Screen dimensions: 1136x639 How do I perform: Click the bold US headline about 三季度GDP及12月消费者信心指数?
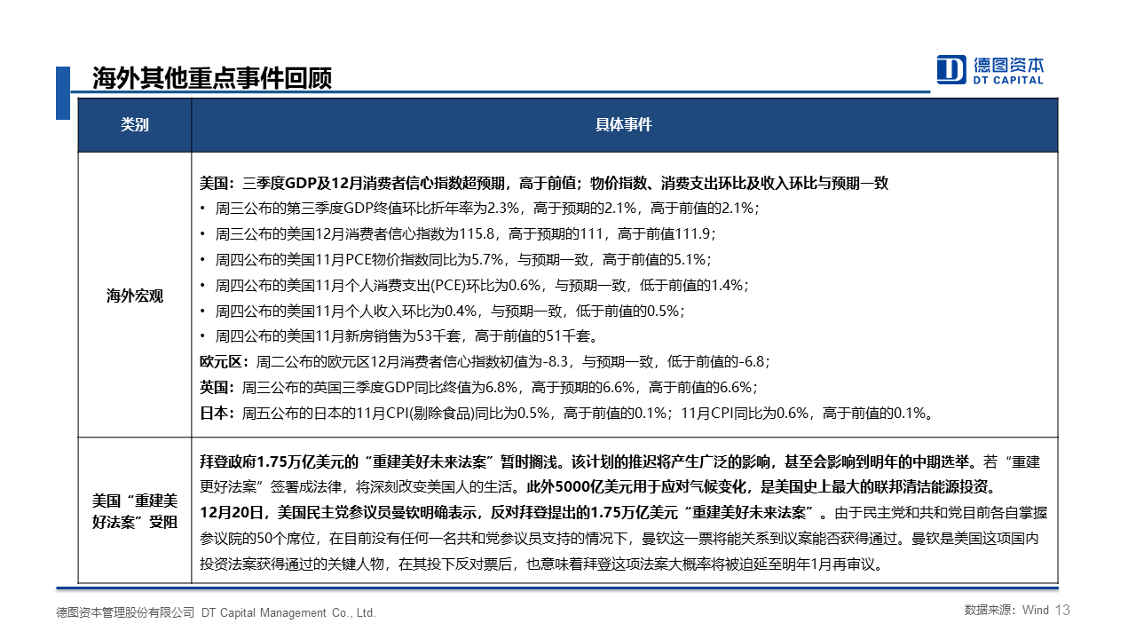pos(544,184)
